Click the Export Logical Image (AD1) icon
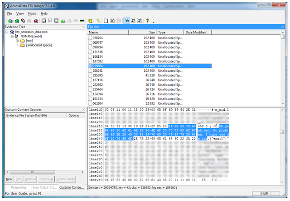This screenshot has width=290, height=201. 56,21
